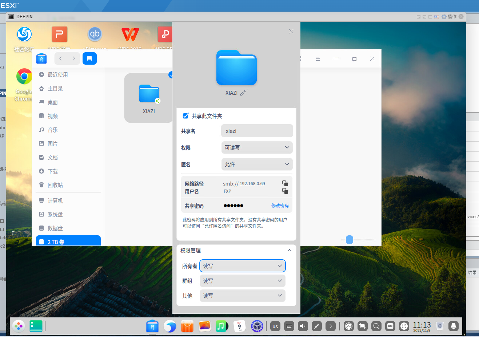Copy the smb network path
The width and height of the screenshot is (479, 337).
coord(285,183)
